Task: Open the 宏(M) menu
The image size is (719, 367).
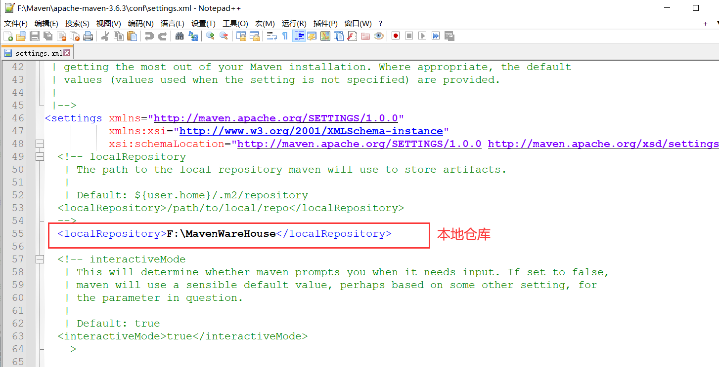Action: pyautogui.click(x=265, y=23)
